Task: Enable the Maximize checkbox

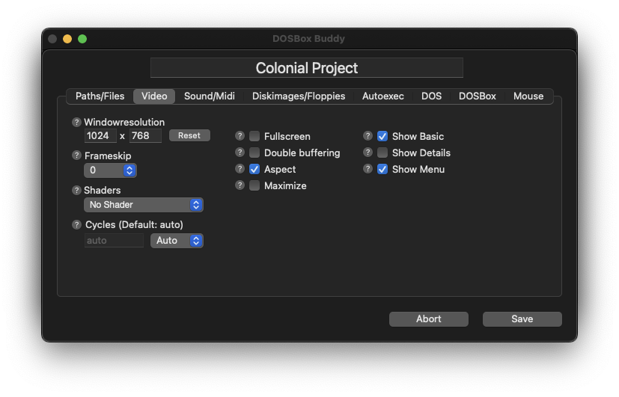Action: [254, 185]
